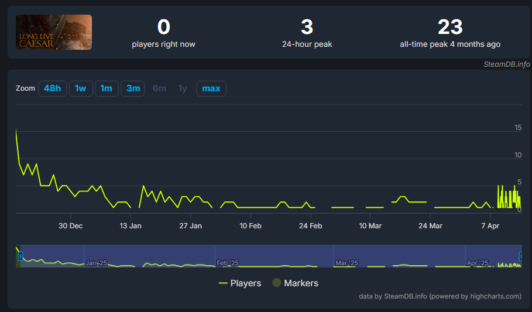Click the 24 Feb axis label
The width and height of the screenshot is (532, 312).
[310, 226]
